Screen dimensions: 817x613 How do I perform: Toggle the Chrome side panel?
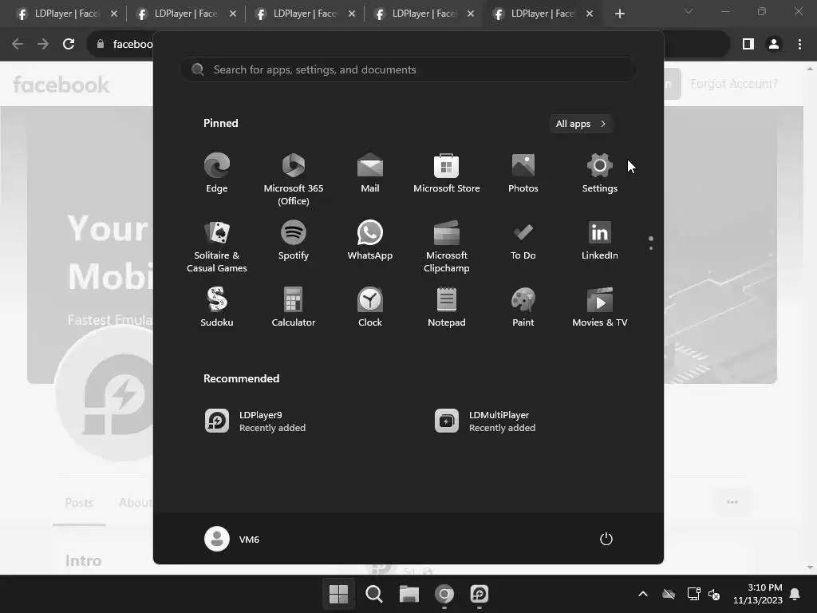pyautogui.click(x=748, y=45)
